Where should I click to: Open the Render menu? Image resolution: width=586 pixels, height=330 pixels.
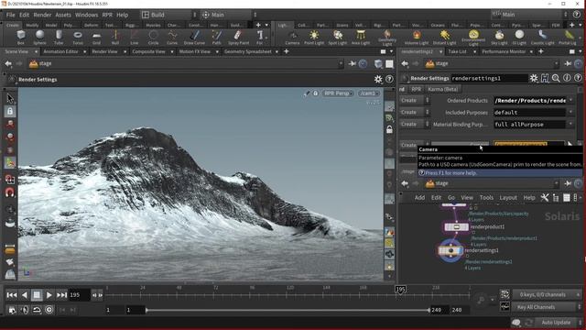pyautogui.click(x=42, y=15)
